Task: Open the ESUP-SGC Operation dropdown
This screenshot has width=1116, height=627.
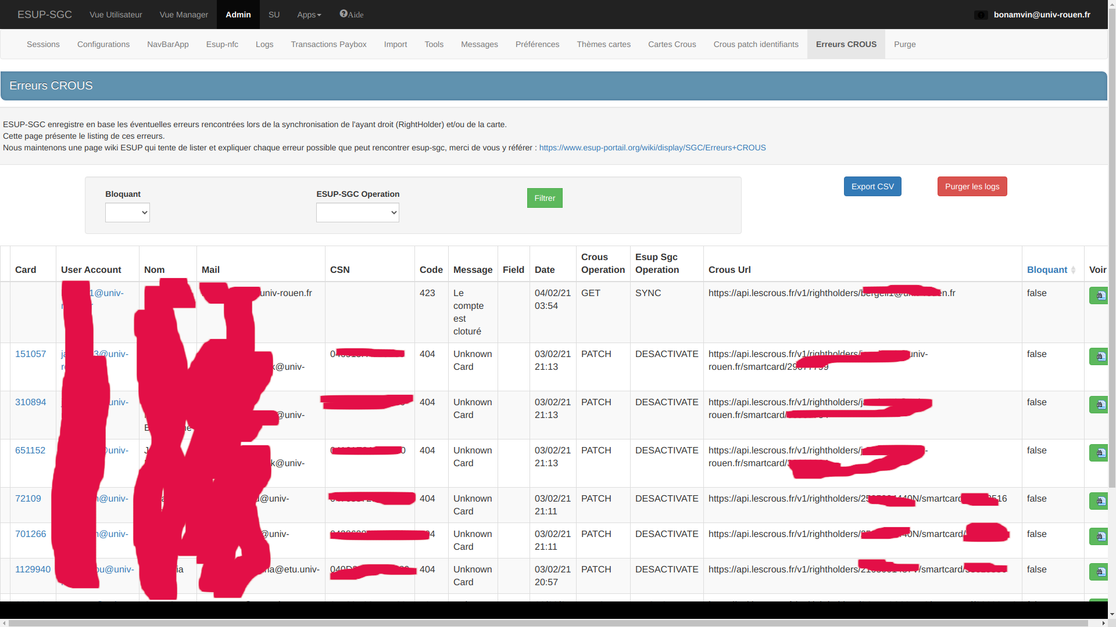Action: (357, 213)
